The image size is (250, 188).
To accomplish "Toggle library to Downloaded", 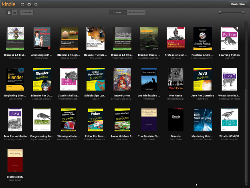I will click(136, 12).
